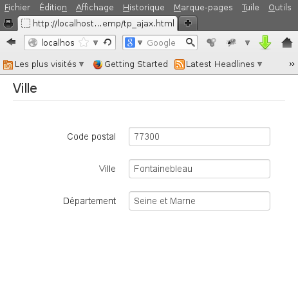Screen dimensions: 298x291
Task: Open the Google search engine dropdown
Action: point(140,42)
